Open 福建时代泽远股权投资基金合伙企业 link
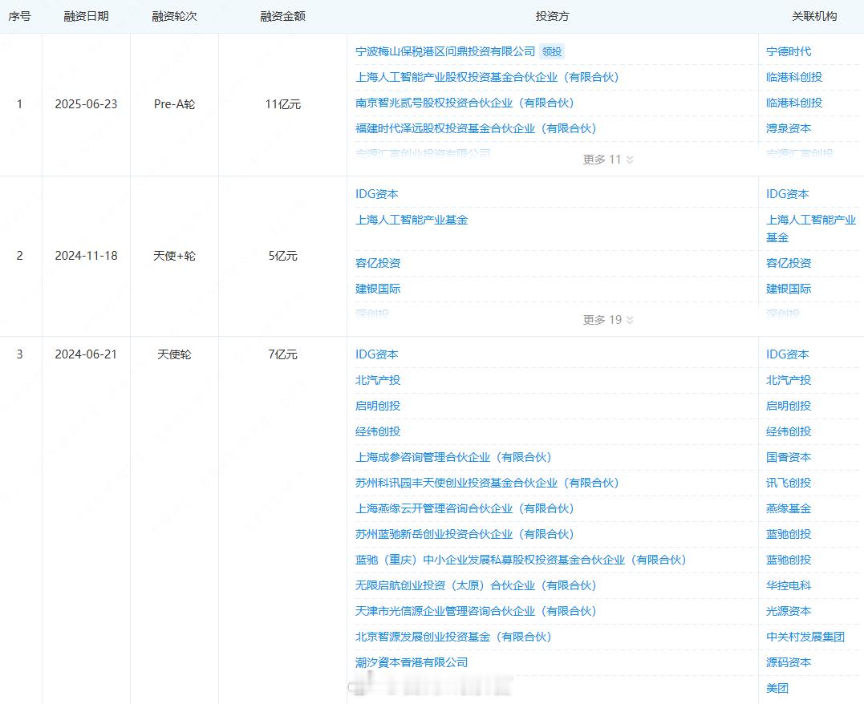864x704 pixels. pos(476,128)
